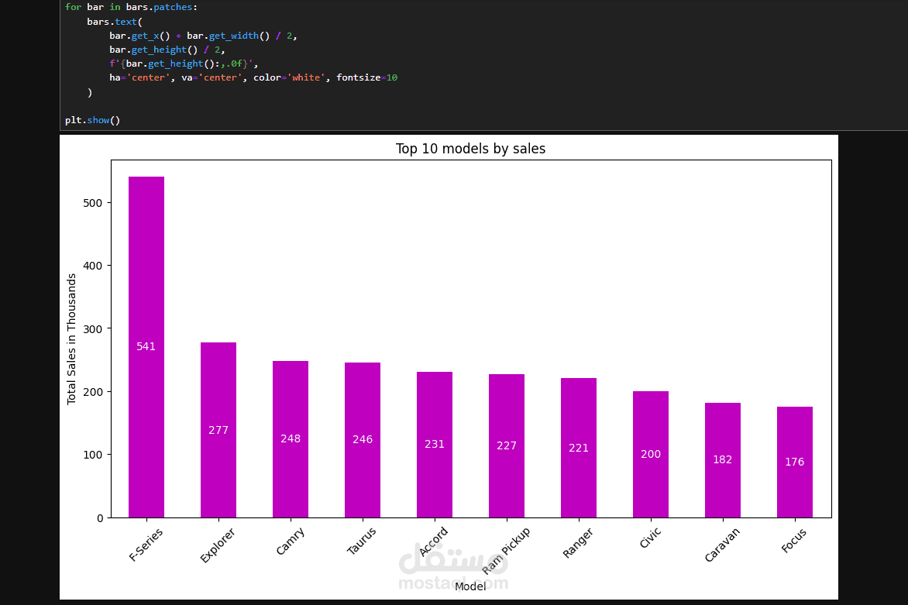Click the f-string format code line
The image size is (908, 605).
[x=184, y=64]
